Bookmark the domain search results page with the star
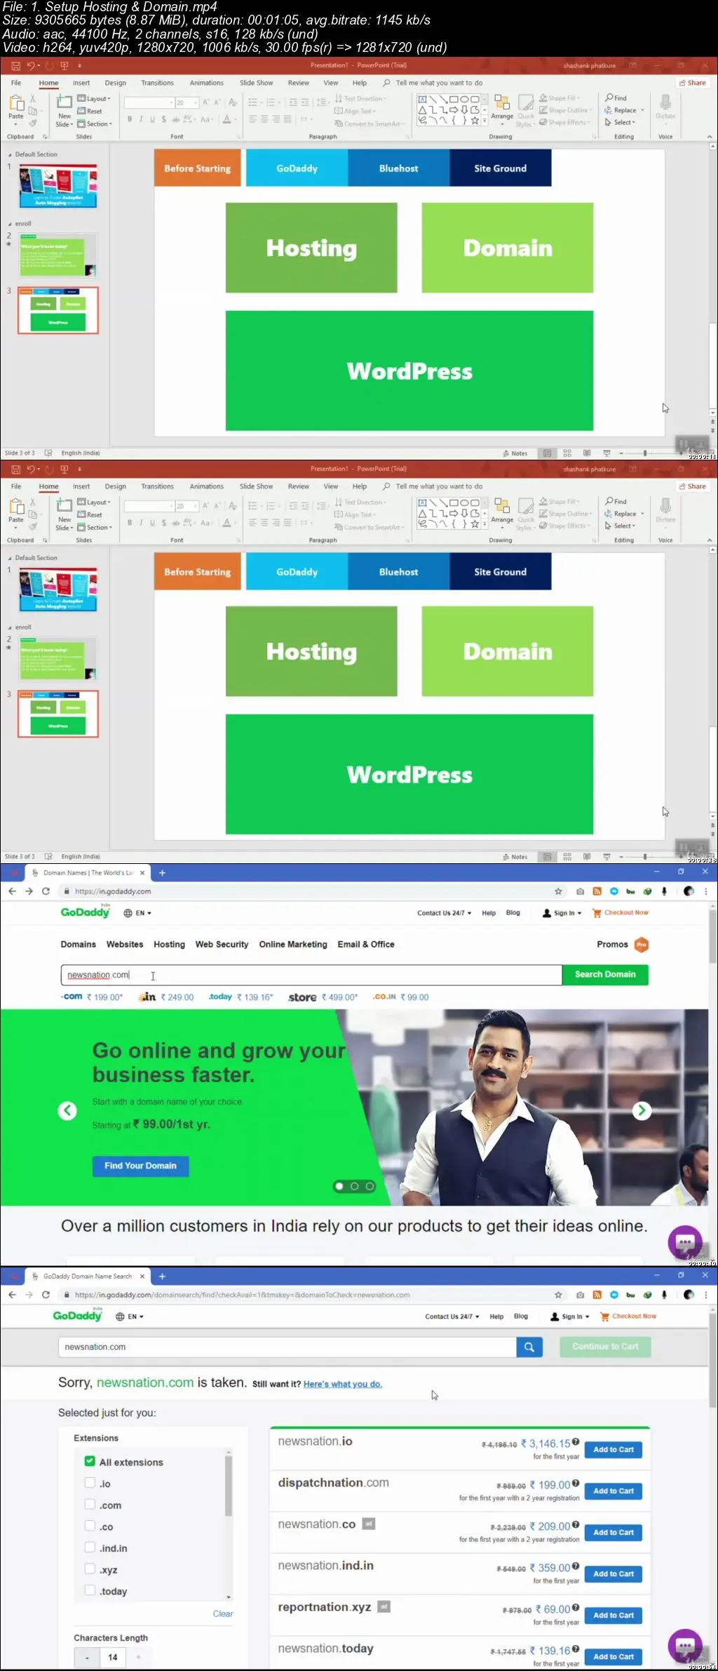 pos(558,1295)
